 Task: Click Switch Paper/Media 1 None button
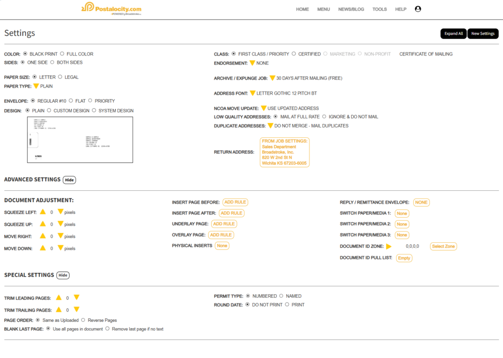pos(402,213)
